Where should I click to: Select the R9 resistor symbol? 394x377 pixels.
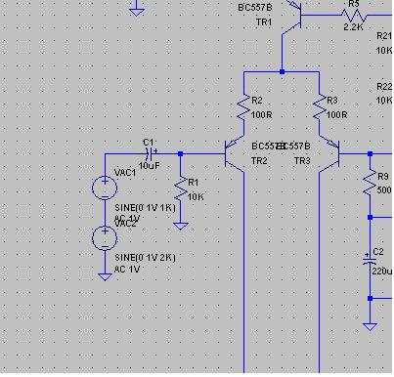(370, 183)
